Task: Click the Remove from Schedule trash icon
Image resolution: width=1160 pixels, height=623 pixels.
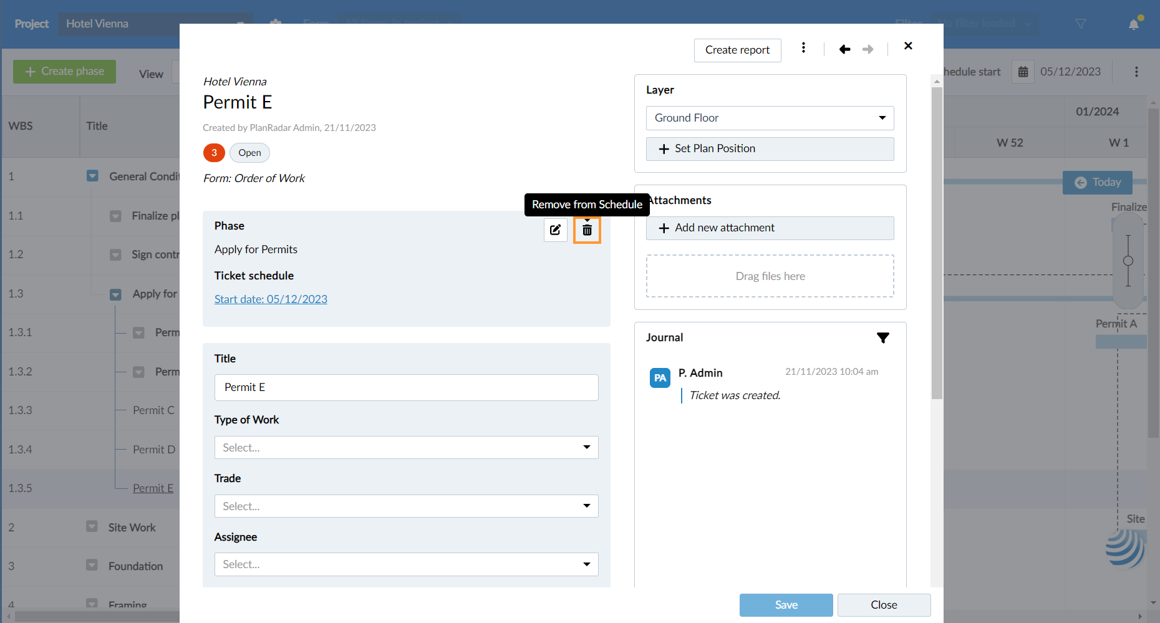Action: [x=587, y=230]
